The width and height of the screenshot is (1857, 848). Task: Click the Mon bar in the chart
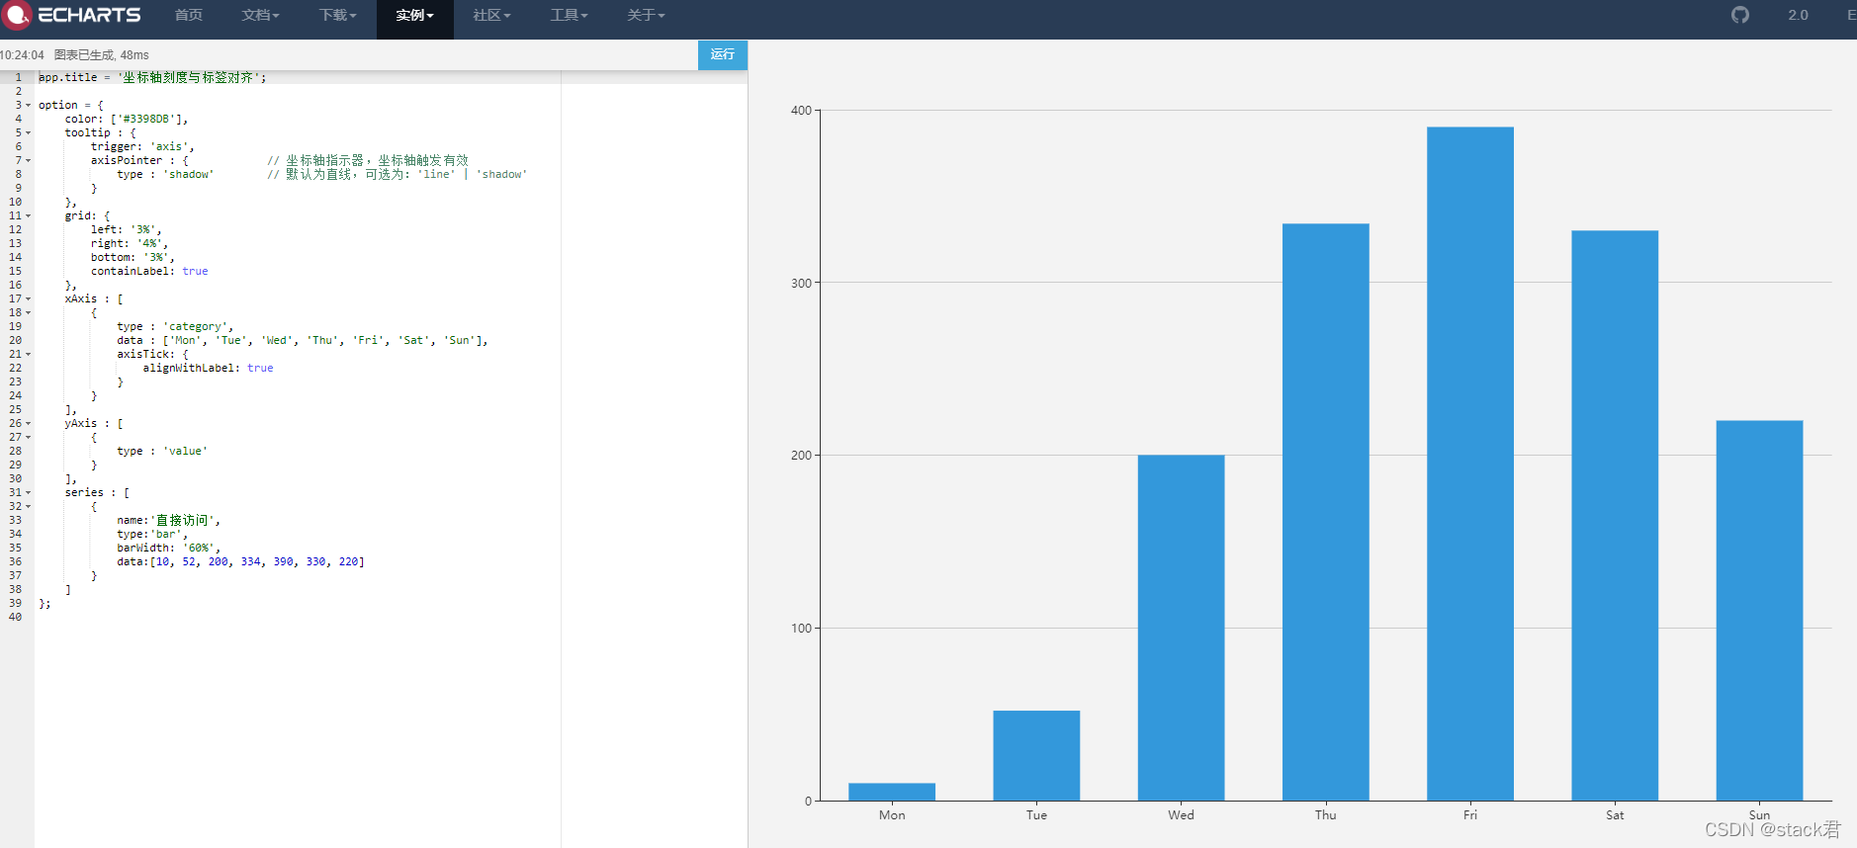coord(892,792)
